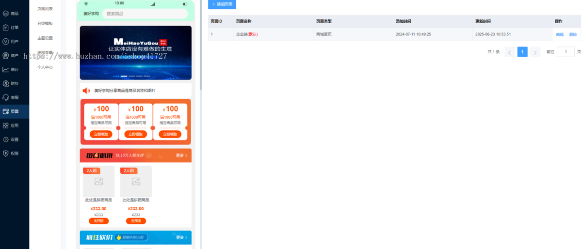
Task: Open the 商户 merchants section
Action: (x=15, y=55)
